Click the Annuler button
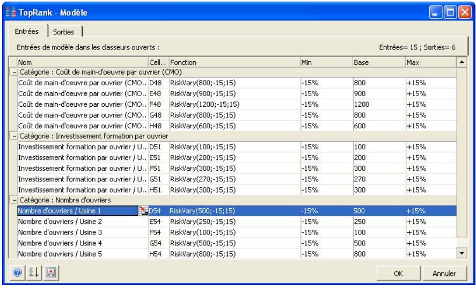The width and height of the screenshot is (476, 285). (x=444, y=274)
